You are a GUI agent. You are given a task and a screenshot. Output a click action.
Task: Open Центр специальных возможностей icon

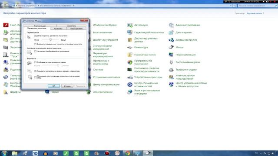tap(130, 84)
